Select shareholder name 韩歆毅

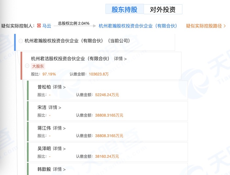point(44,169)
